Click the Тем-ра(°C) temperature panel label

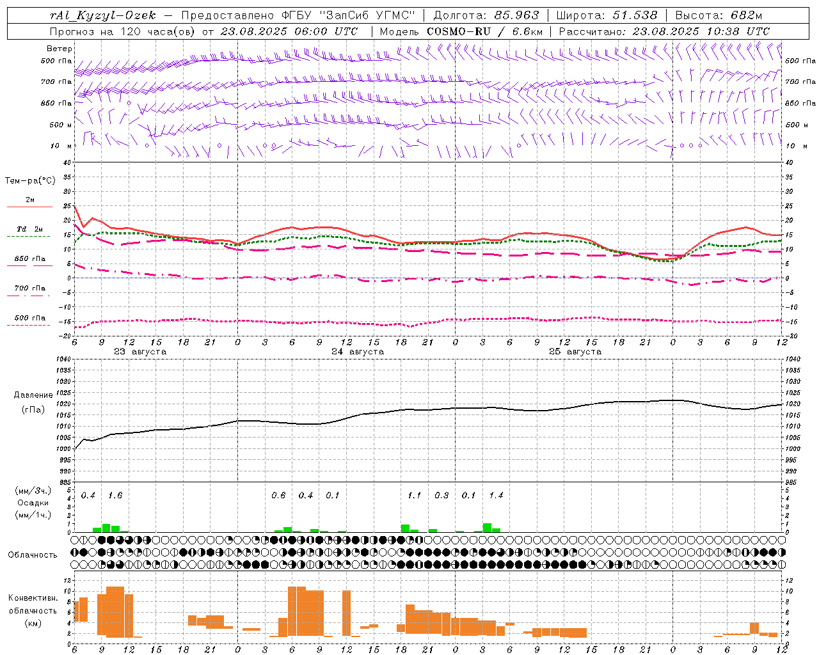coord(30,181)
